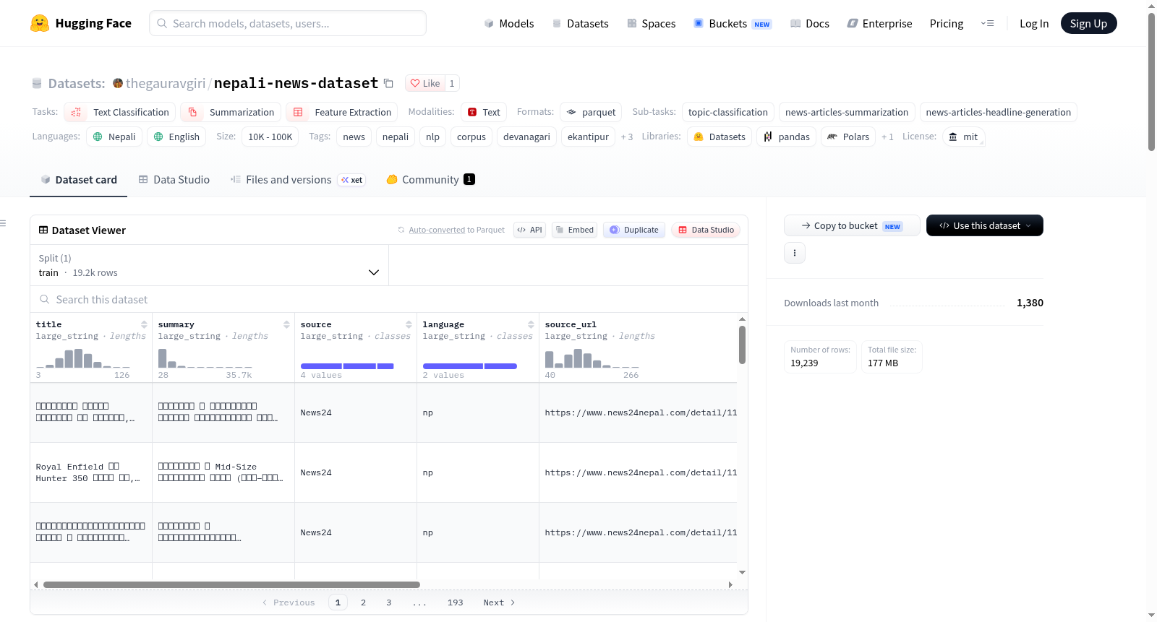Open the Docs nav item
1157x622 pixels.
[810, 23]
